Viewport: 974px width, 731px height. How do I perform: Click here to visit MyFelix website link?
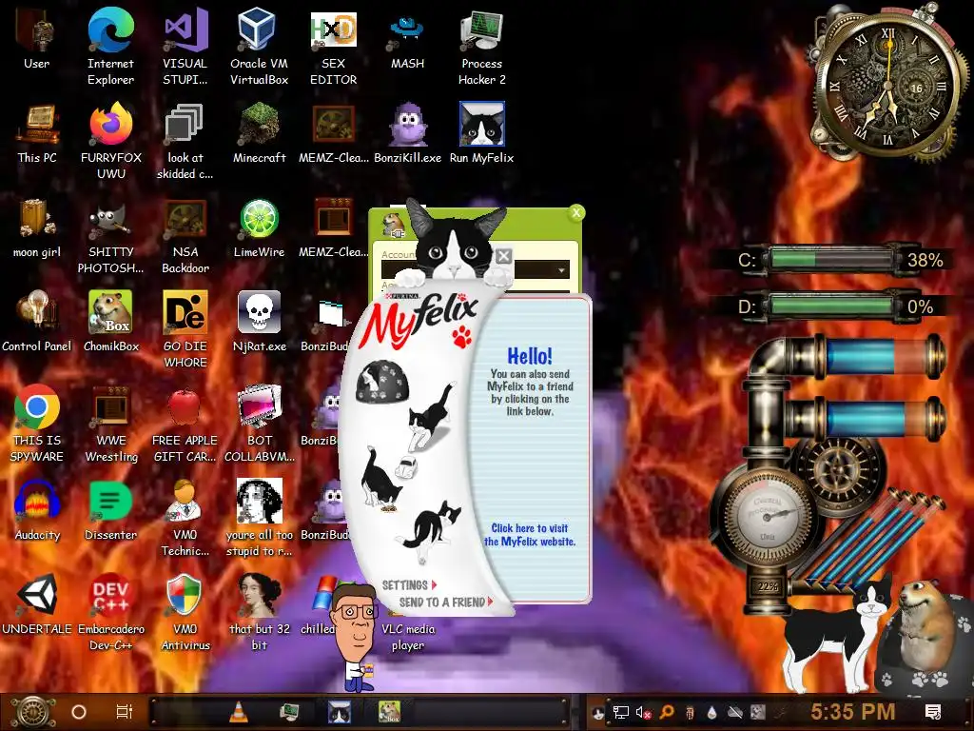(x=530, y=535)
